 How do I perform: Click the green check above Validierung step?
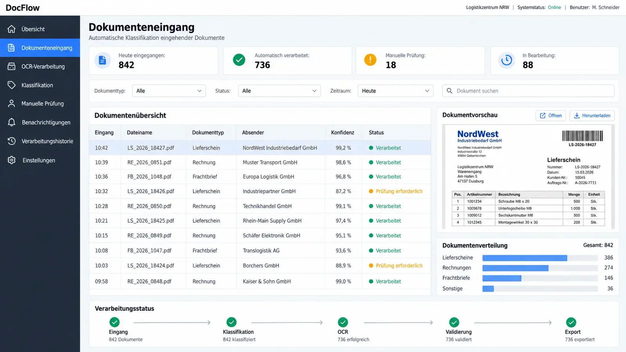(454, 322)
